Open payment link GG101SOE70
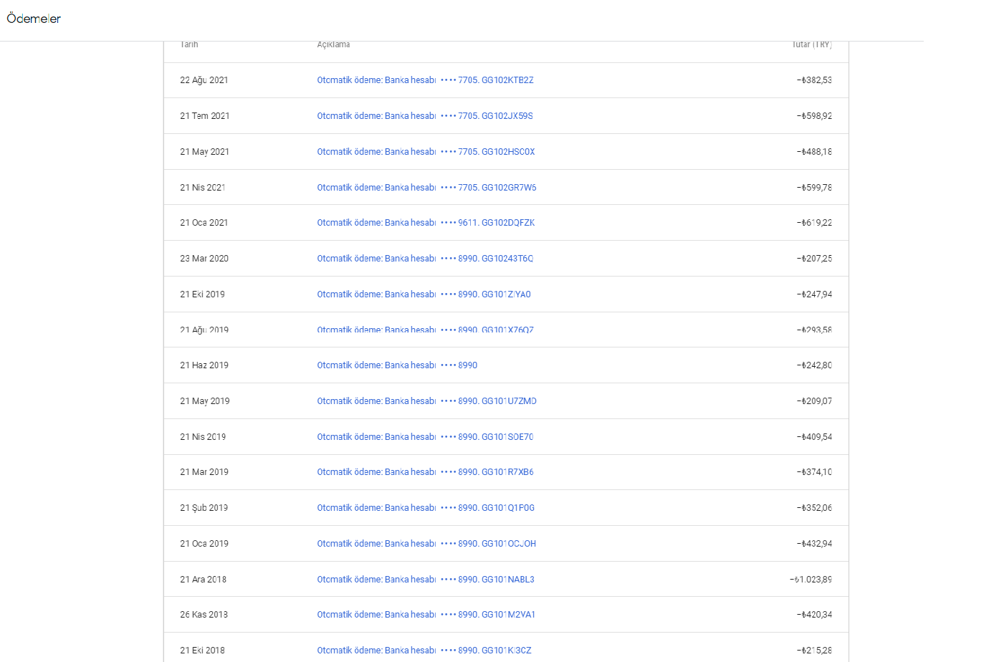 [425, 437]
